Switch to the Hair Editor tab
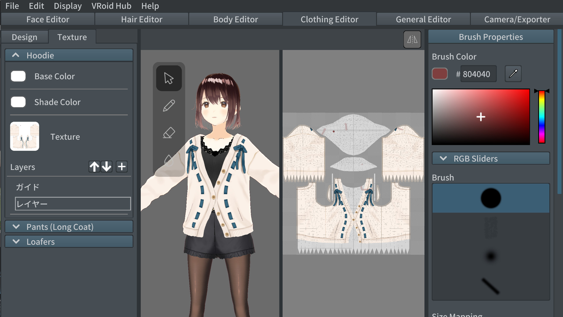Screen dimensions: 563x317 142,19
